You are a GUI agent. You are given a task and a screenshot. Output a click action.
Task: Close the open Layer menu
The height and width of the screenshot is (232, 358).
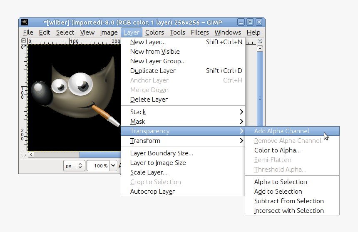point(132,32)
